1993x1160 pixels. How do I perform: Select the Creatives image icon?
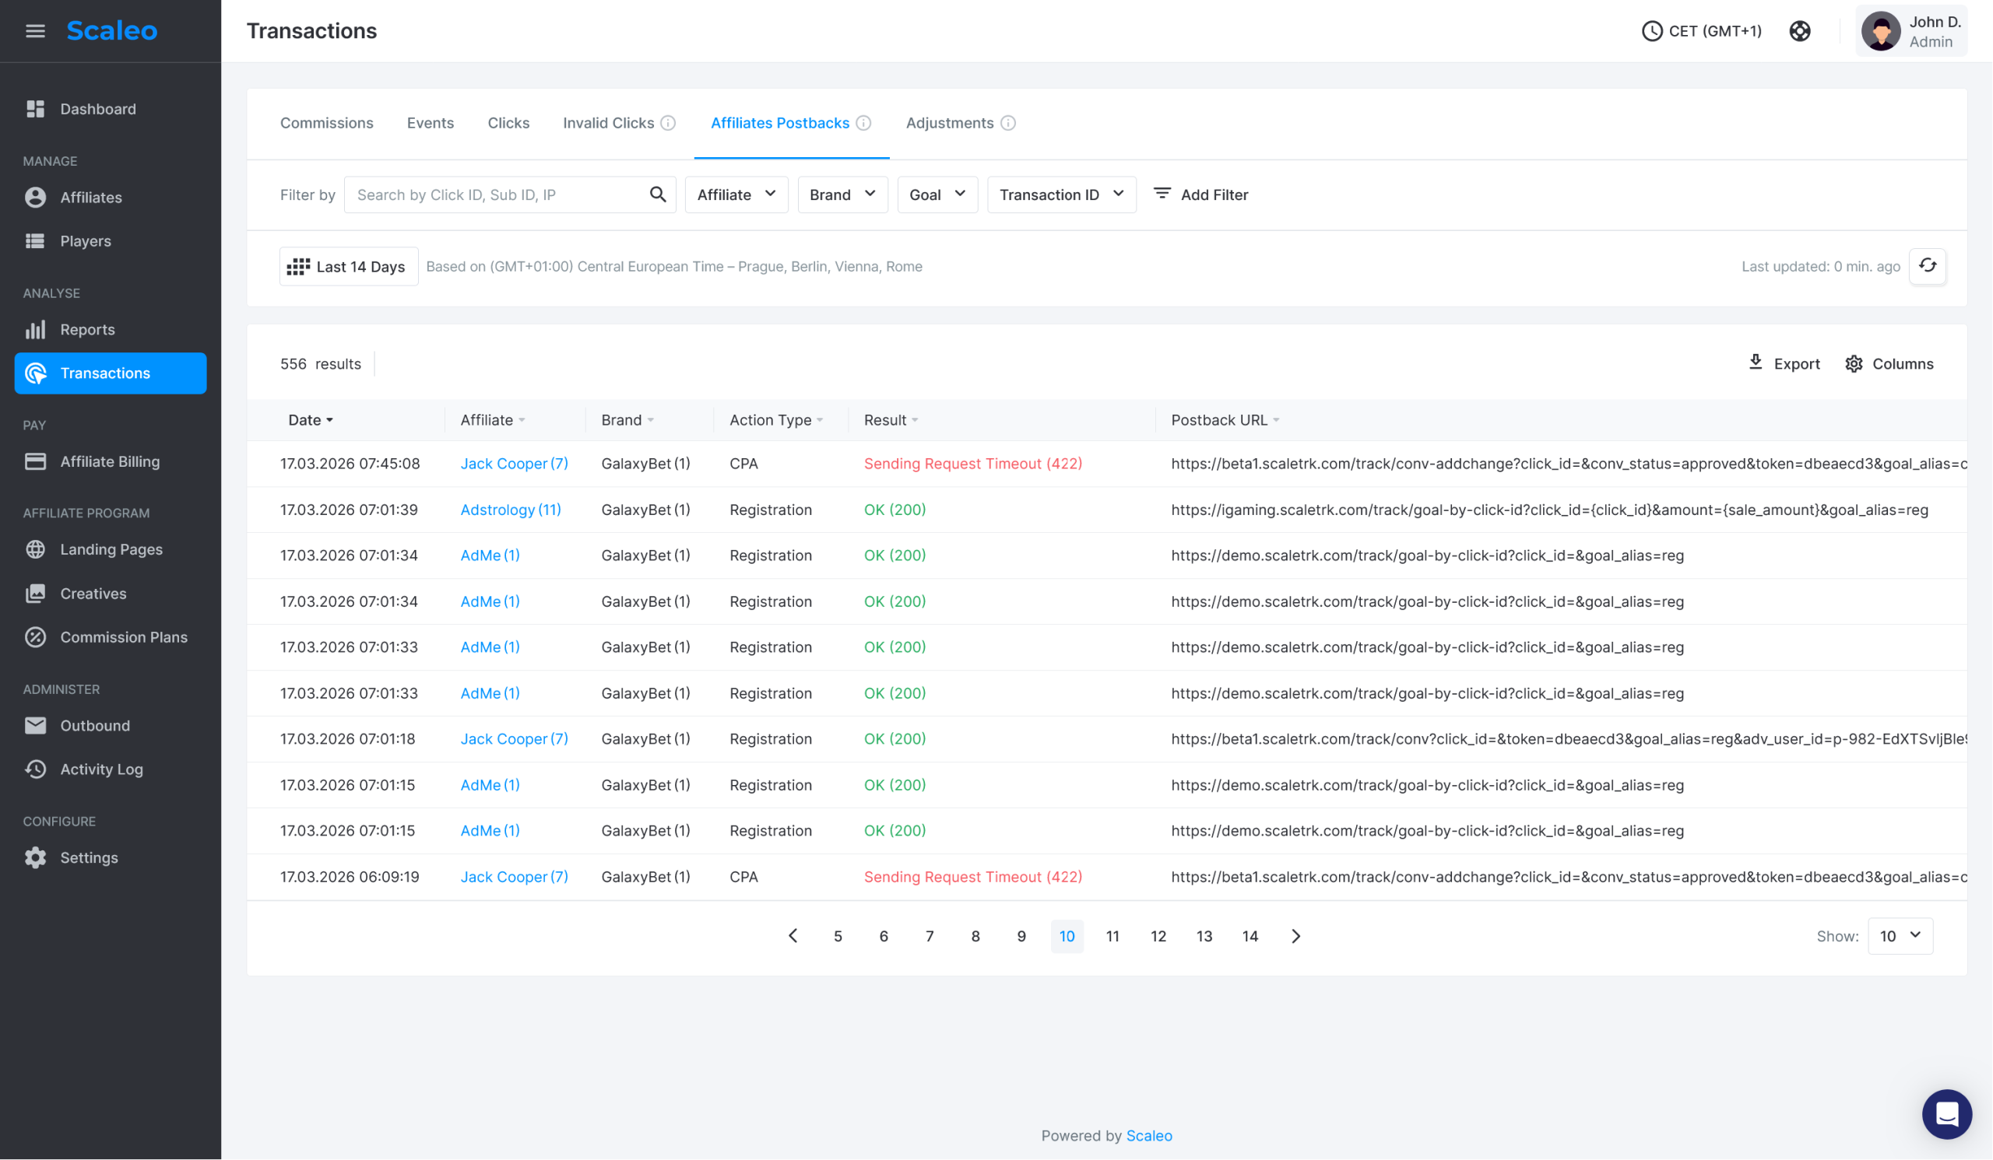click(x=35, y=594)
